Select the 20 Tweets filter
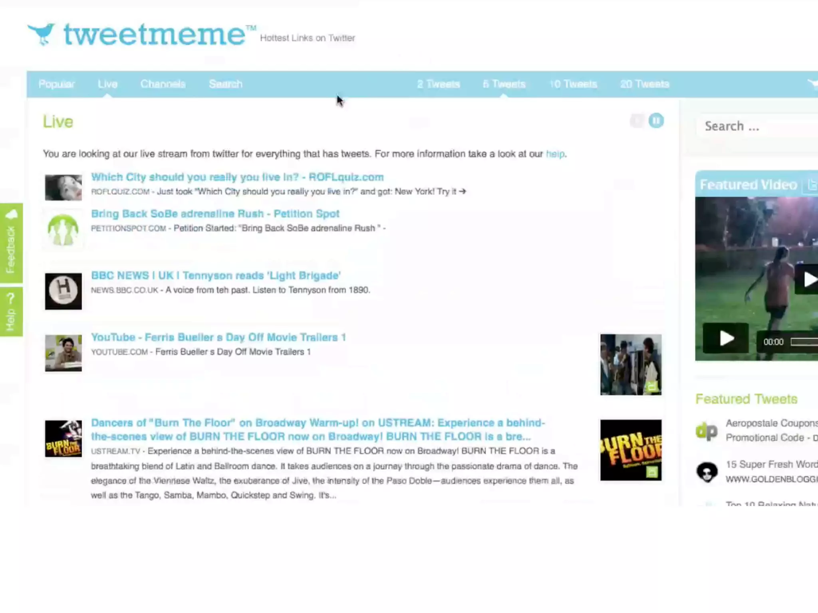The image size is (818, 613). tap(644, 84)
